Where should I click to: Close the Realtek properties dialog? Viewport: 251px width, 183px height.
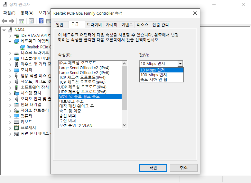click(x=195, y=13)
